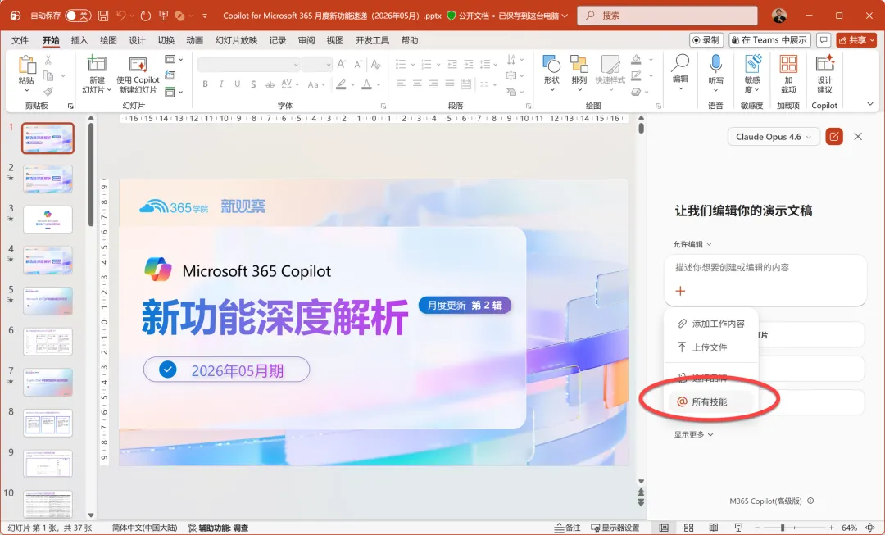Switch to Reading View icon
Image resolution: width=885 pixels, height=535 pixels.
[x=714, y=528]
